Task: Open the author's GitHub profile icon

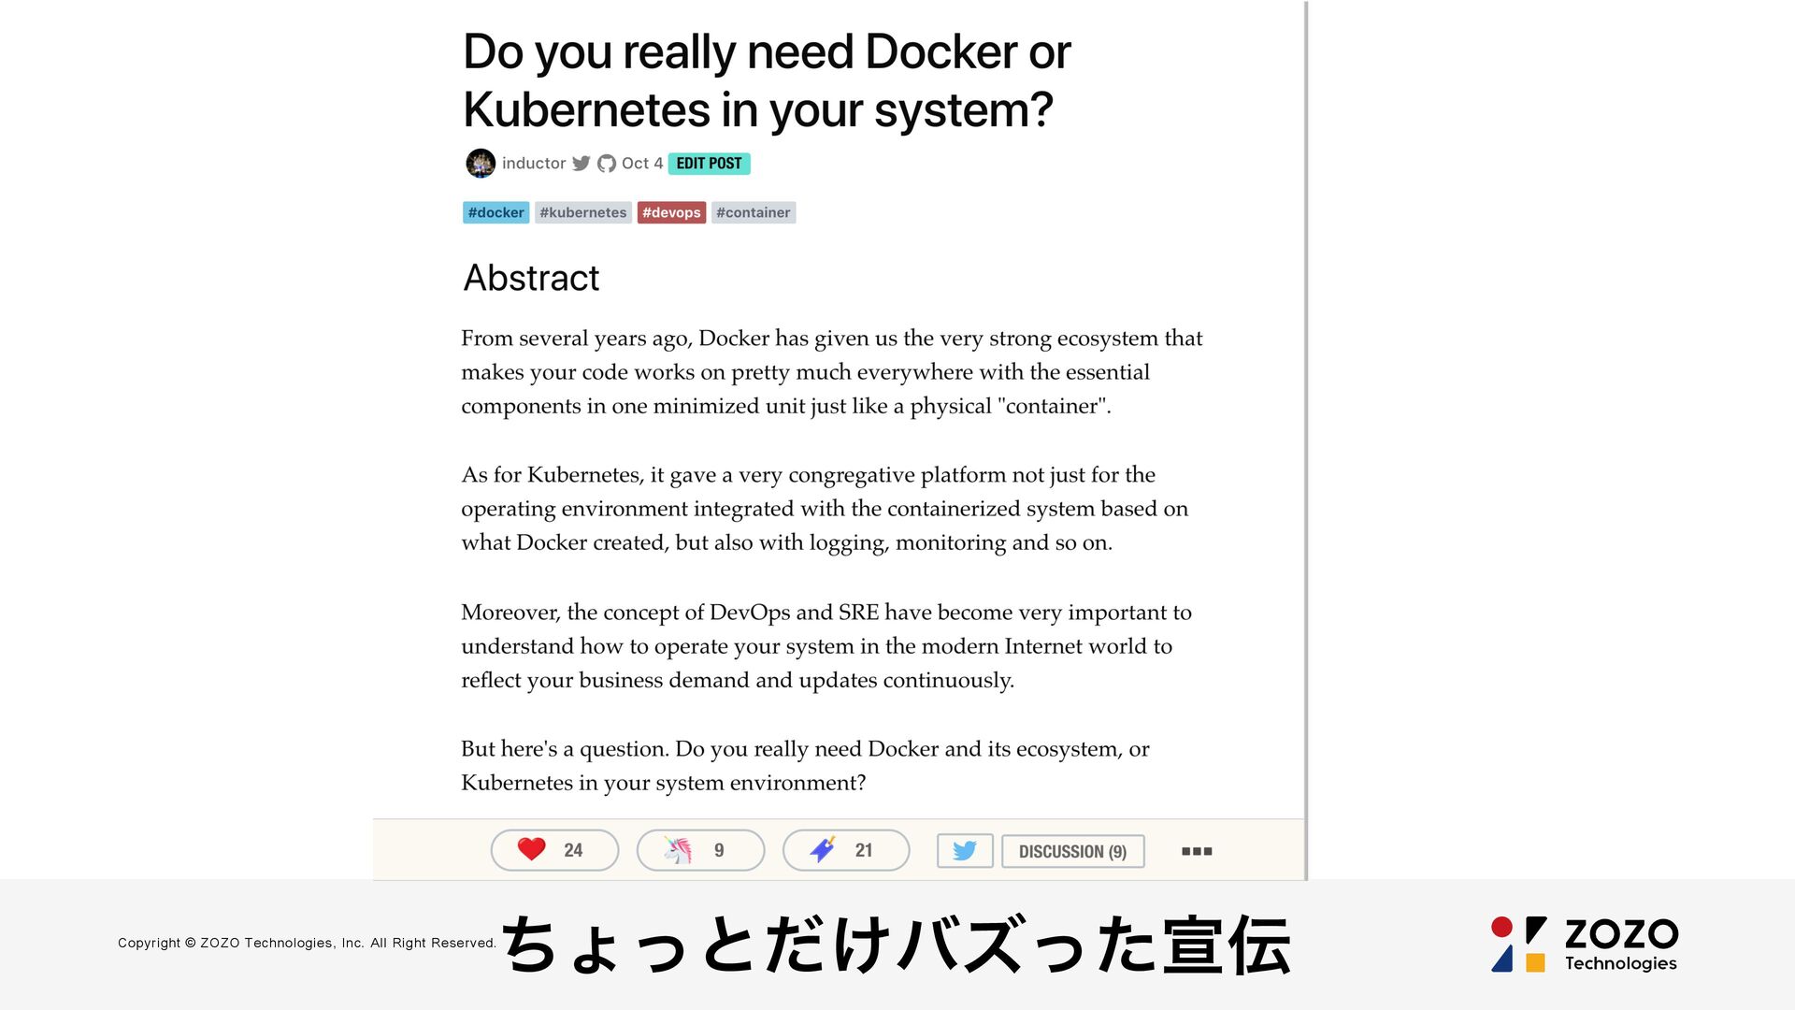Action: click(607, 164)
